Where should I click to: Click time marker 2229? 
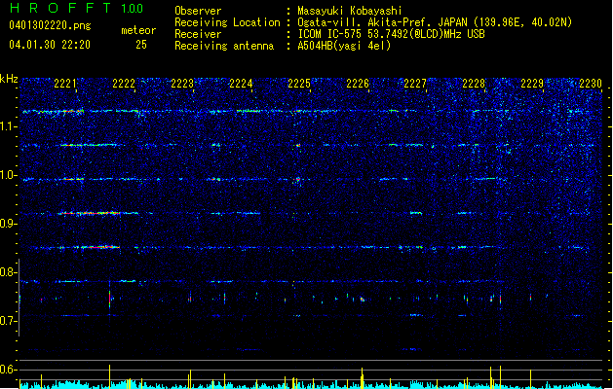pos(532,83)
